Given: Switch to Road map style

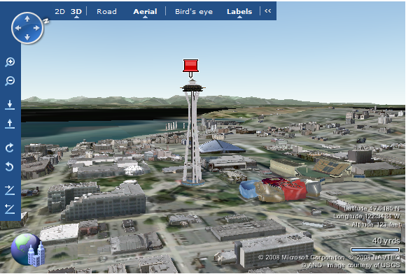Looking at the screenshot, I should coord(106,12).
